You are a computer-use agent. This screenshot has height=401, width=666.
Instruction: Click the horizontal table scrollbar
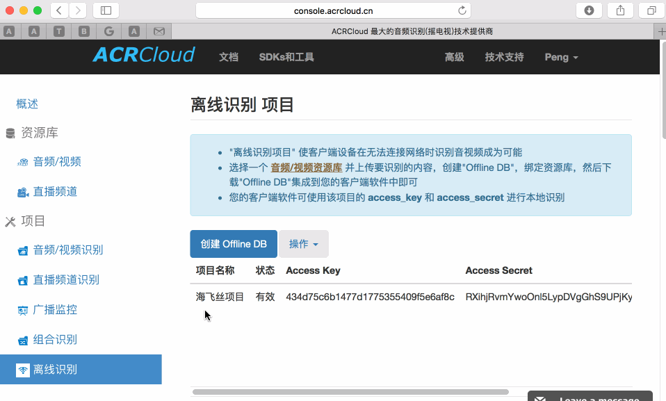click(x=350, y=392)
